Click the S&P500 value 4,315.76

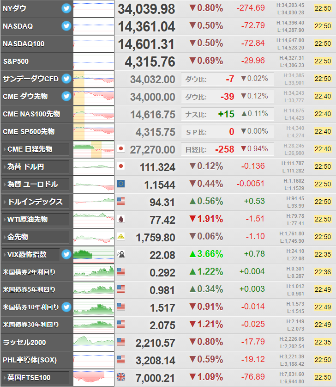tap(150, 61)
